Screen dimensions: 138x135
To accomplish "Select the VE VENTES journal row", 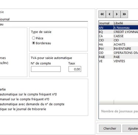I will click(x=118, y=61).
